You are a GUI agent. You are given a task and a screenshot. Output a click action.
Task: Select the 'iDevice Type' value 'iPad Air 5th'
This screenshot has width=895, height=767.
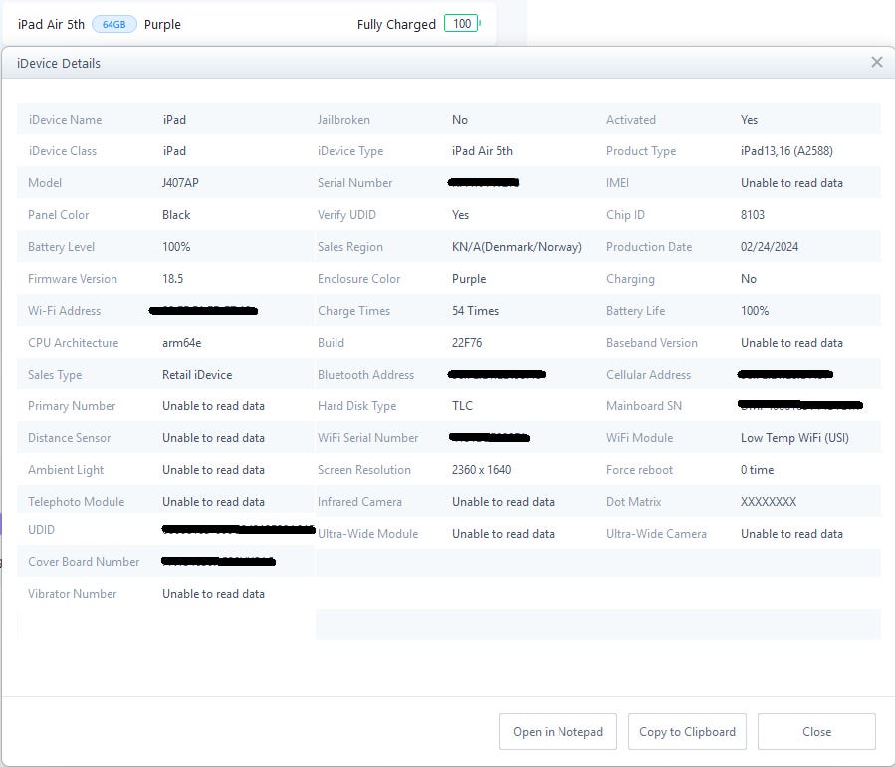click(x=482, y=151)
